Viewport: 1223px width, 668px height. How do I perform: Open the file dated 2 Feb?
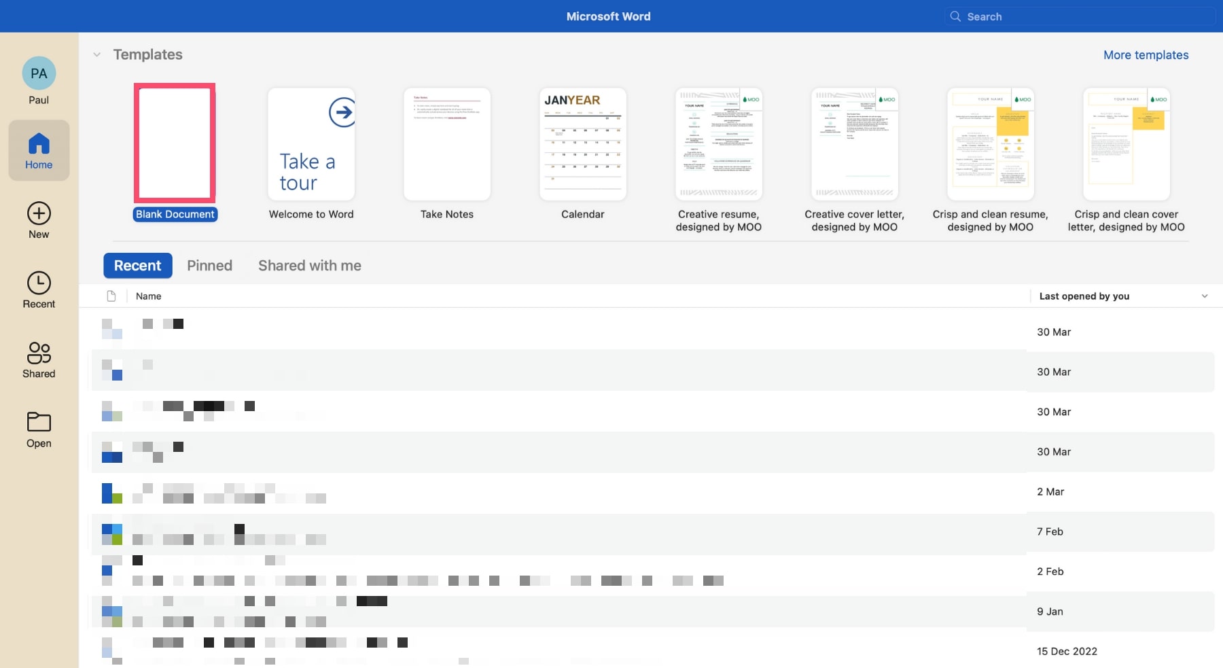point(652,572)
